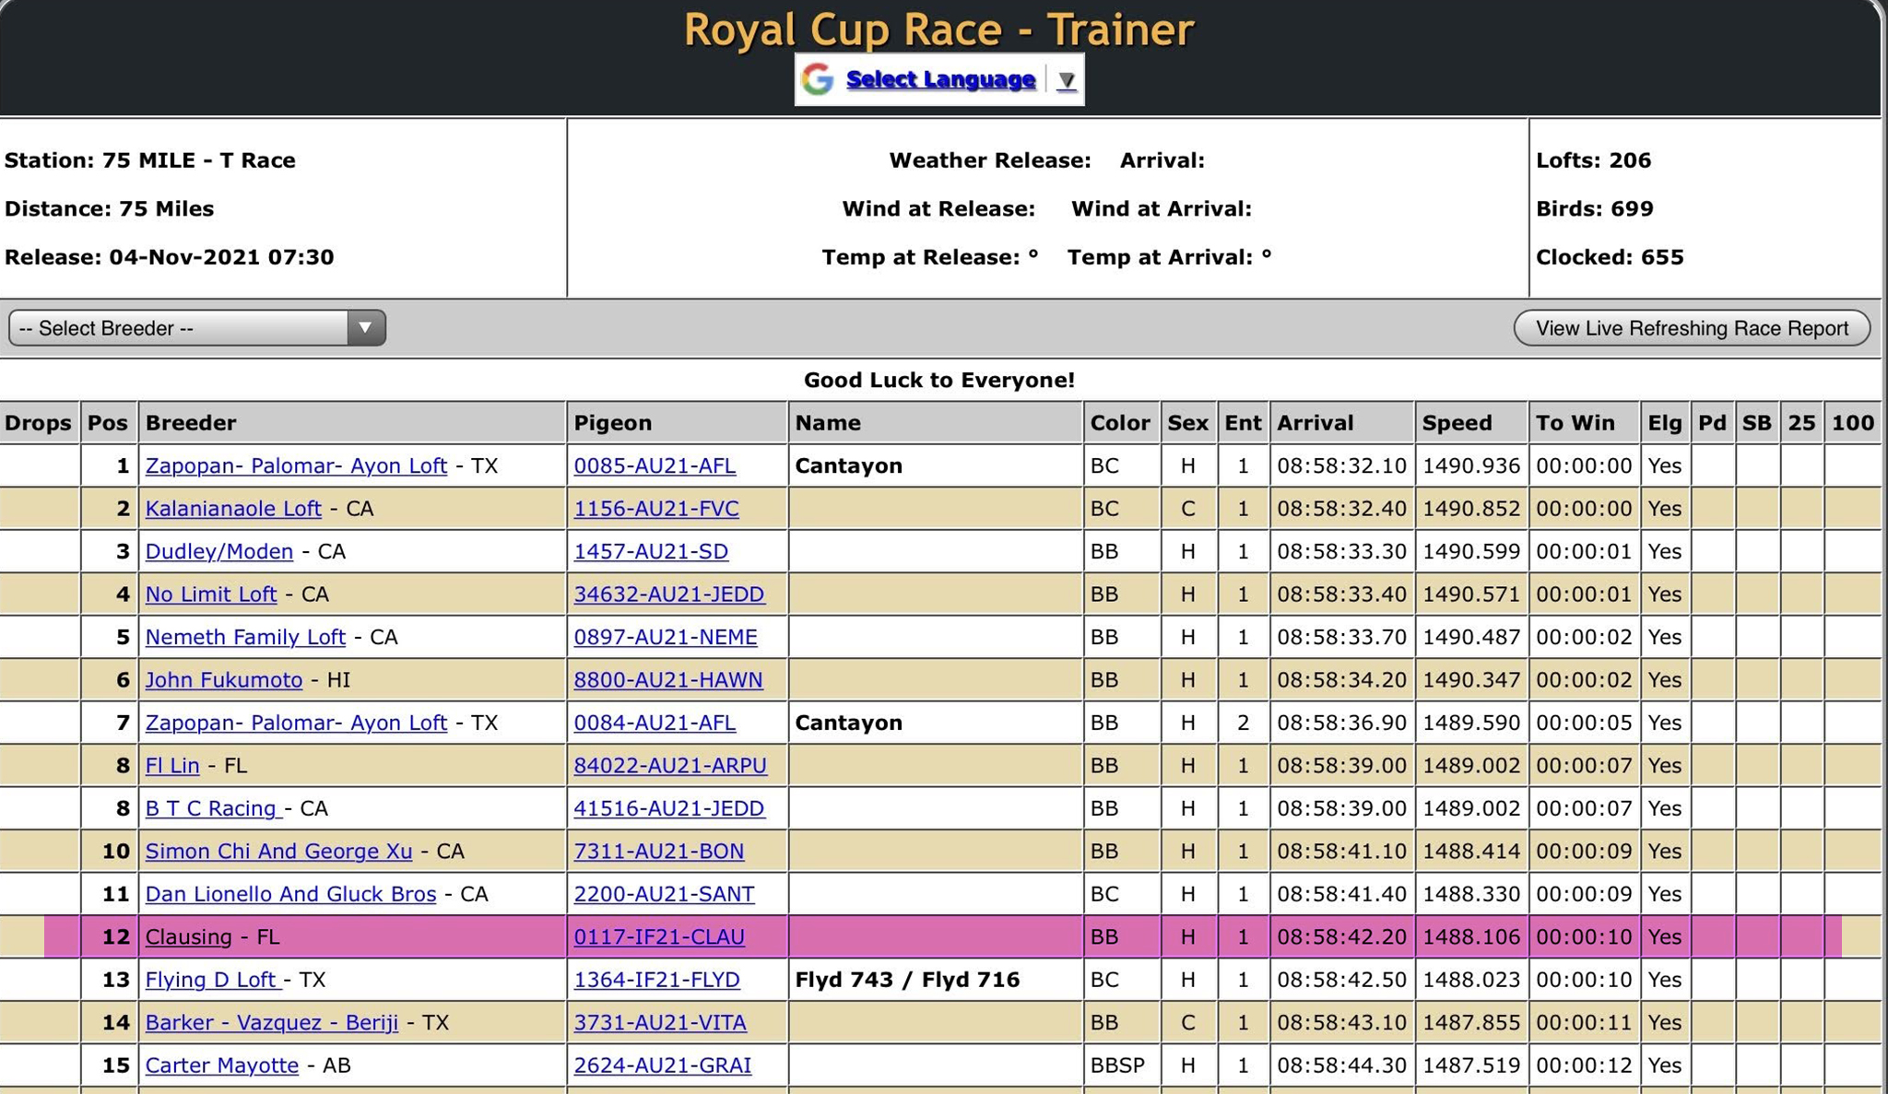
Task: Click John Fukumoto breeder link
Action: [224, 680]
